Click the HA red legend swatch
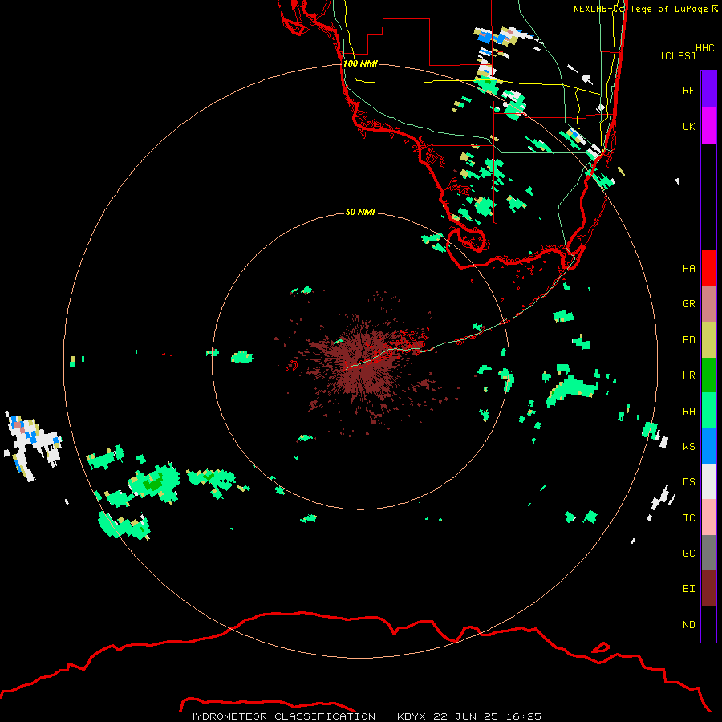The image size is (722, 722). point(708,268)
